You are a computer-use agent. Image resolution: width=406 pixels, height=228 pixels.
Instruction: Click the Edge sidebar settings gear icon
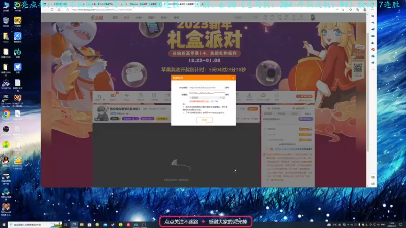373,184
